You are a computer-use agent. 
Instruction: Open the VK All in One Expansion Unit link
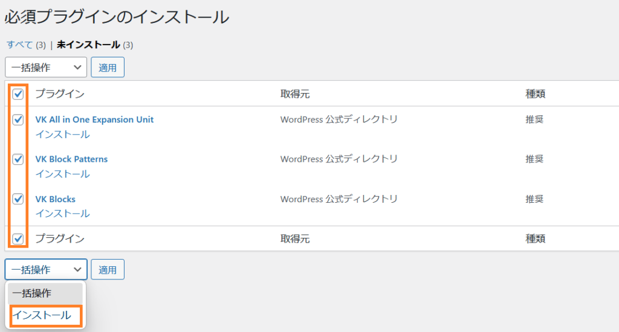[x=94, y=120]
